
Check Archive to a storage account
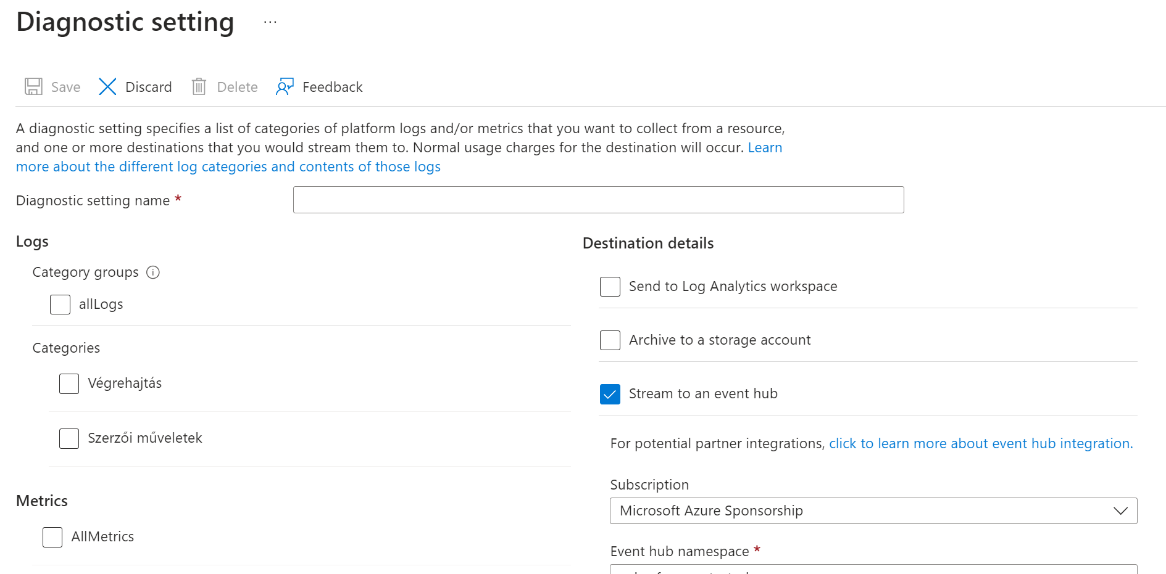coord(610,340)
